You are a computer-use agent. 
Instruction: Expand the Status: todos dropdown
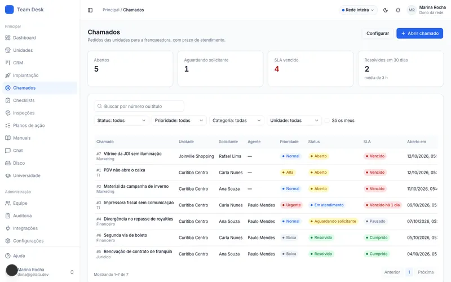coord(121,121)
